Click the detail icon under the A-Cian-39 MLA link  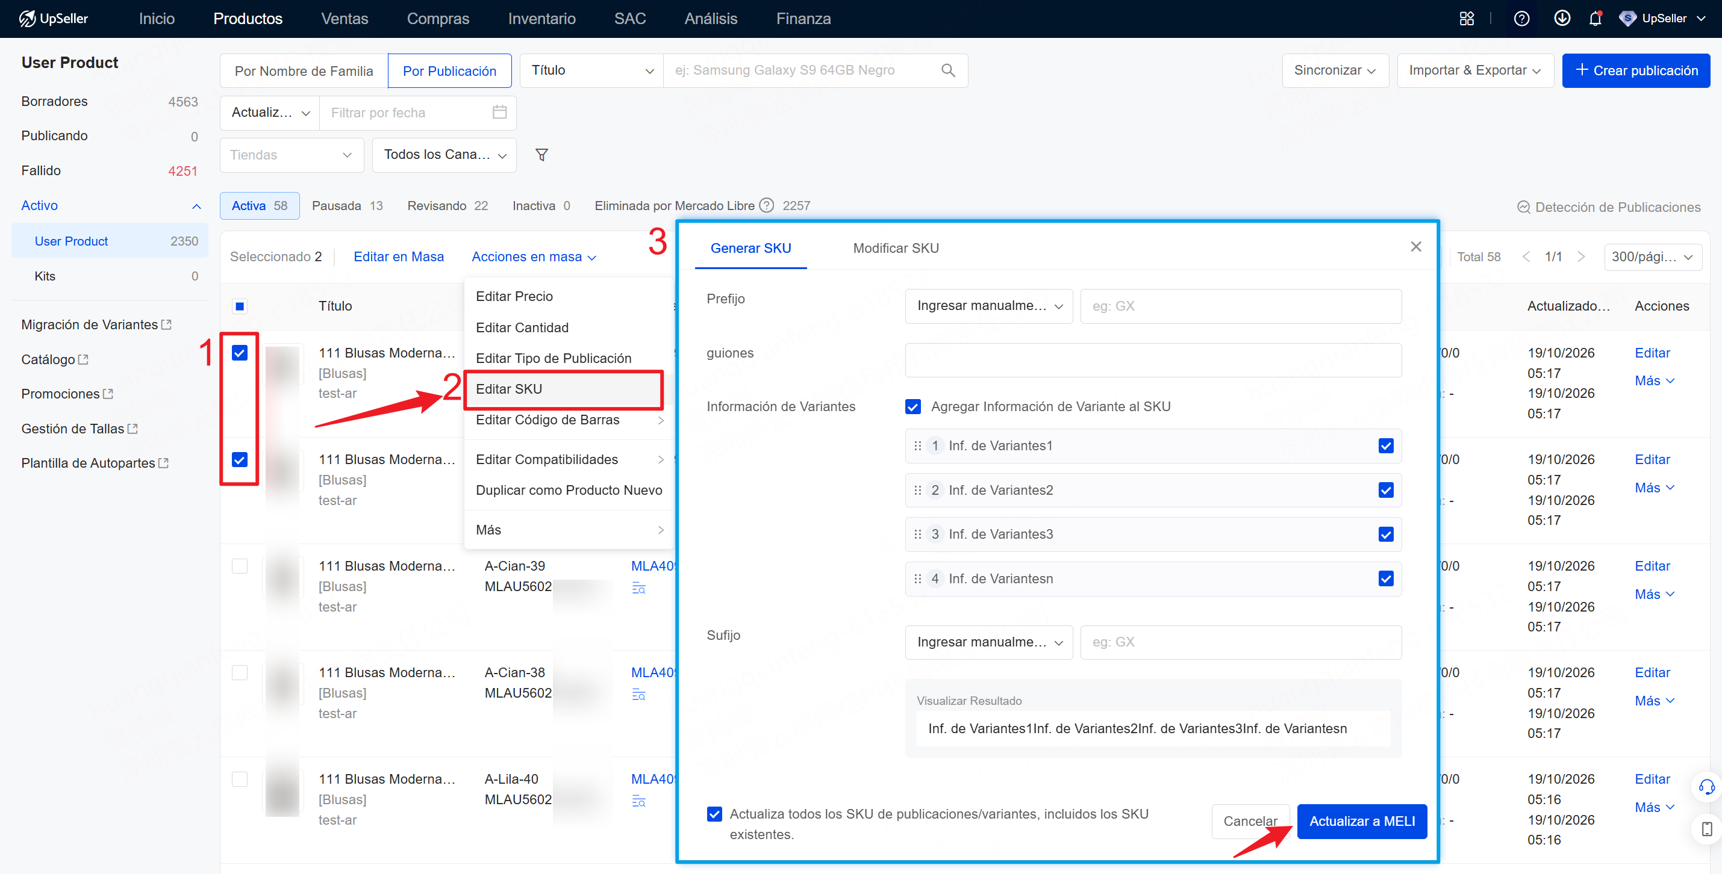pos(638,588)
